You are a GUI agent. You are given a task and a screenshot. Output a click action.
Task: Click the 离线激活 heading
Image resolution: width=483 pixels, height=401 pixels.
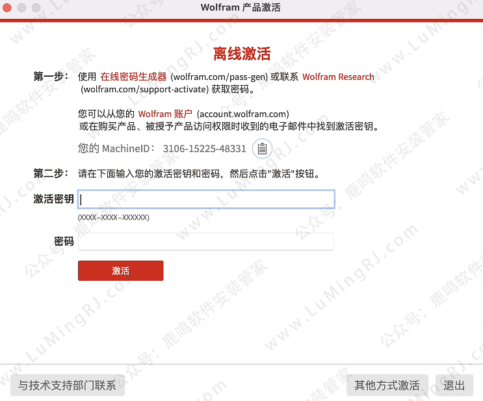coord(242,53)
